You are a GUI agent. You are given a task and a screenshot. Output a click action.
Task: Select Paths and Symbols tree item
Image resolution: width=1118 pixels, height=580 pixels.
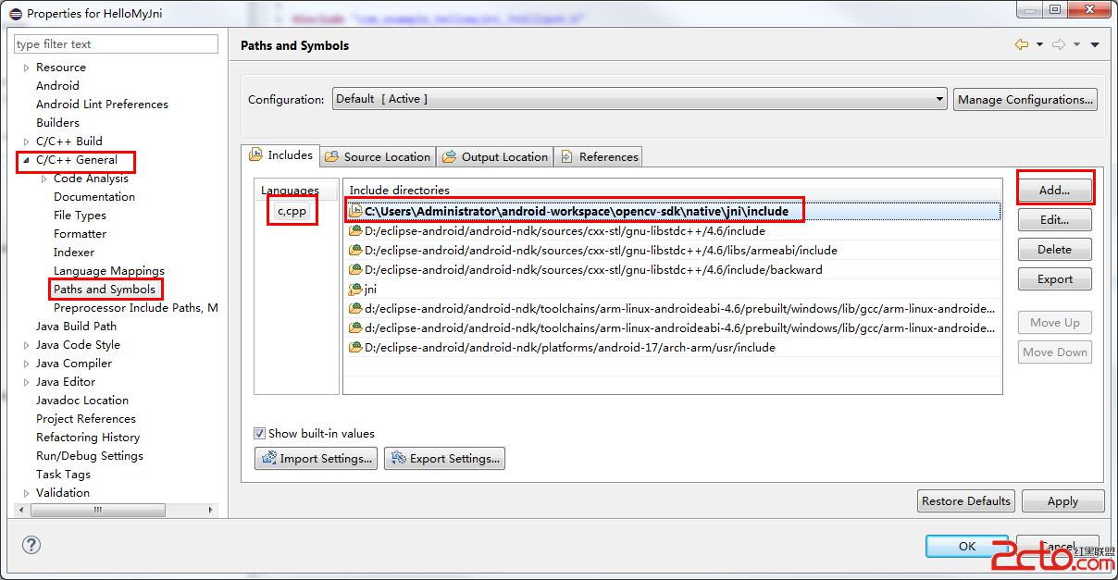click(105, 290)
